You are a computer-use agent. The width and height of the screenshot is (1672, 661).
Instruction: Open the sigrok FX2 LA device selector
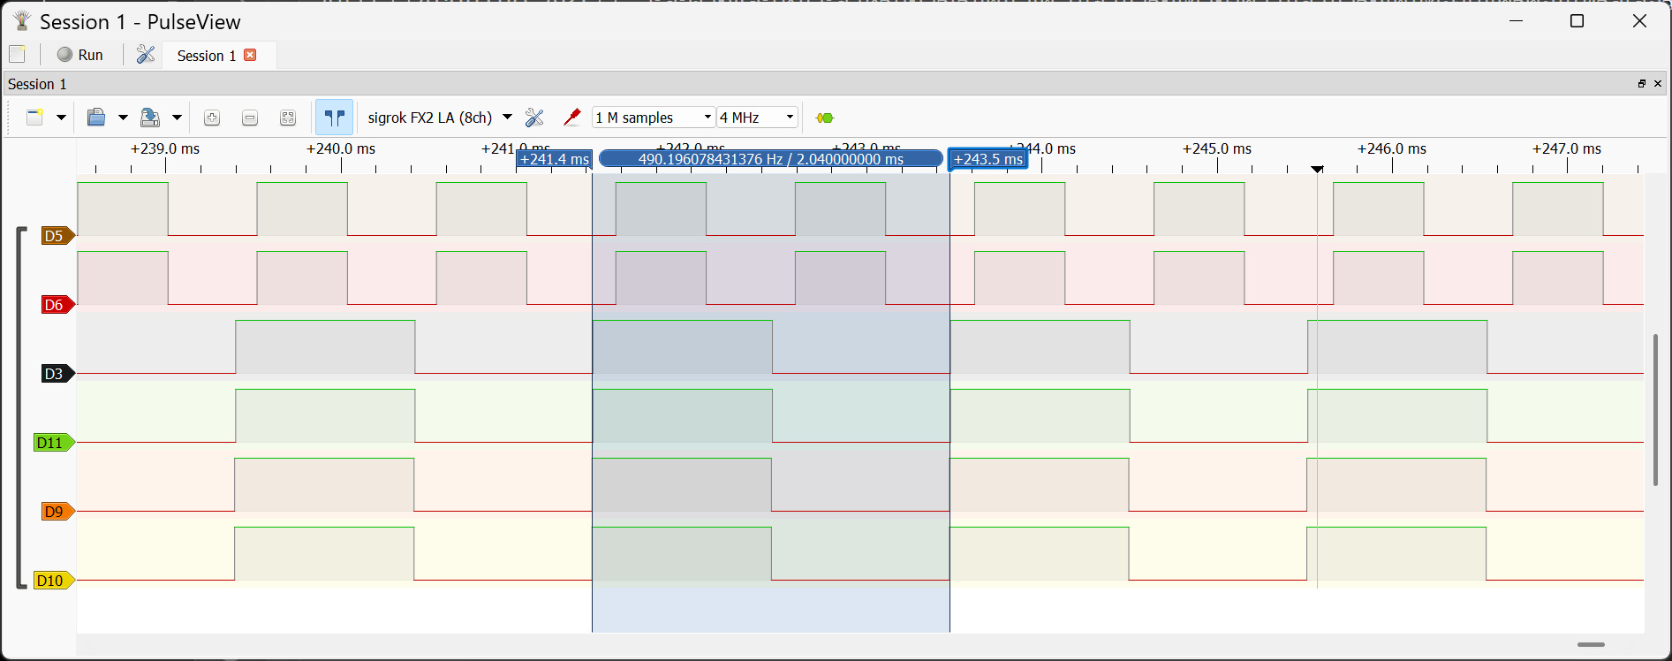(x=439, y=118)
